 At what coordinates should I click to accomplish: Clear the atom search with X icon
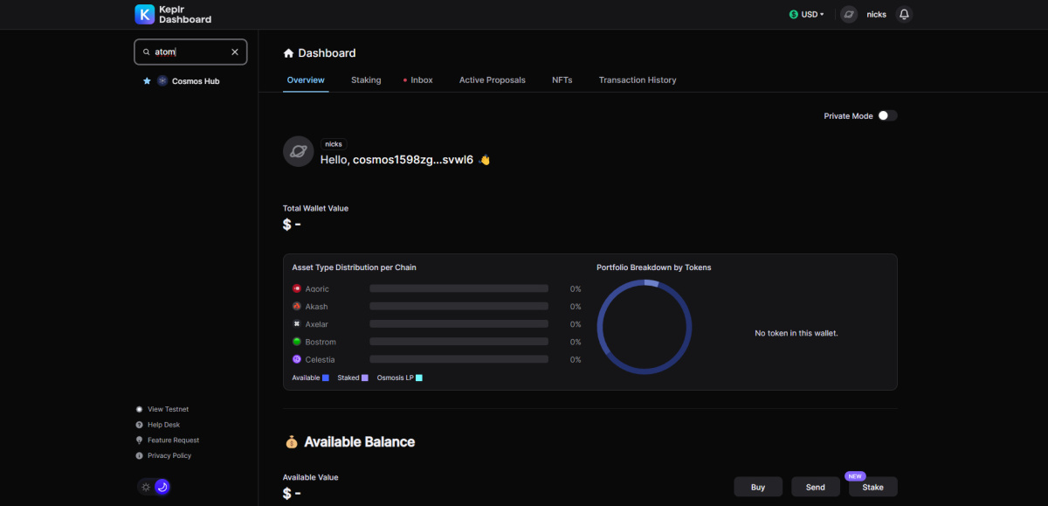click(x=234, y=52)
